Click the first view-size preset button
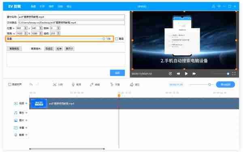This screenshot has width=243, height=152. [x=49, y=49]
